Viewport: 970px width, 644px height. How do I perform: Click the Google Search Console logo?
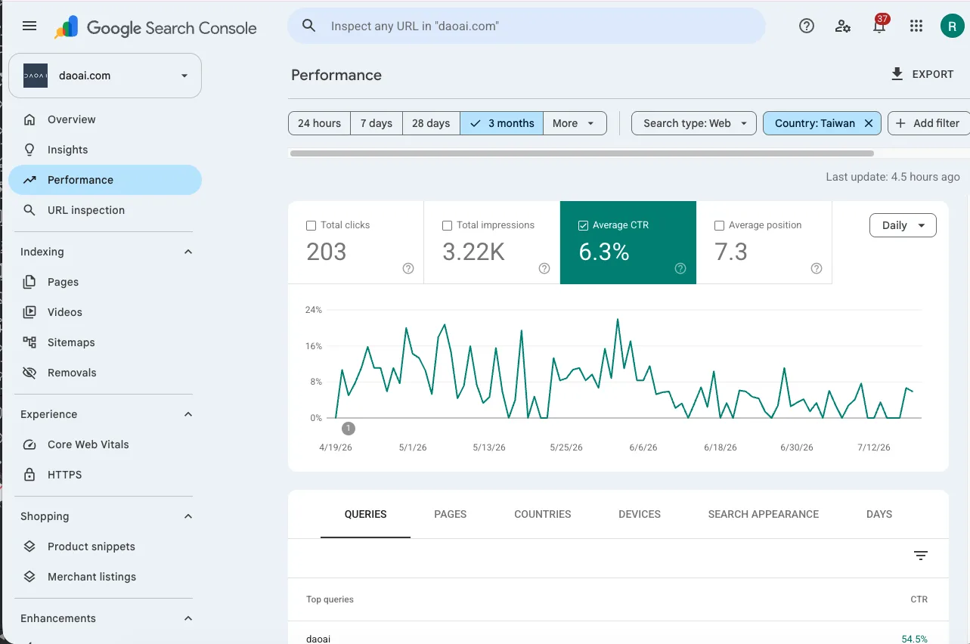click(x=156, y=28)
